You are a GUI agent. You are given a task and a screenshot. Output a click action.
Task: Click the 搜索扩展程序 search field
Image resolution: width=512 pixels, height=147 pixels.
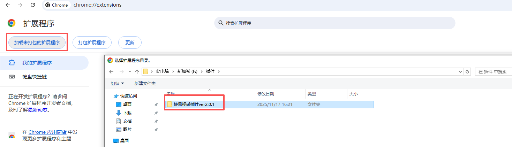[x=335, y=23]
